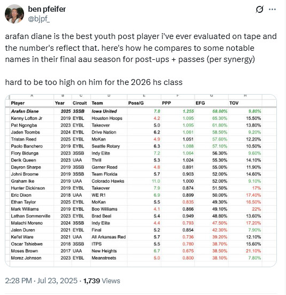Click the ben pfeifer display name
This screenshot has height=295, width=286.
click(47, 9)
